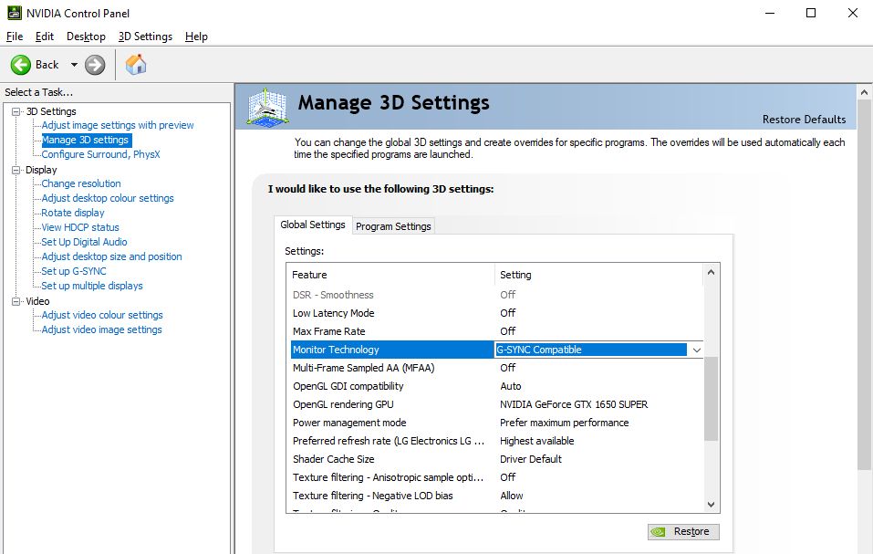Click the NVIDIA logo in title bar

point(11,13)
